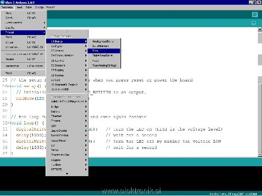Viewport: 262px width, 196px height.
Task: Click the board info in the status bar
Action: 233,194
